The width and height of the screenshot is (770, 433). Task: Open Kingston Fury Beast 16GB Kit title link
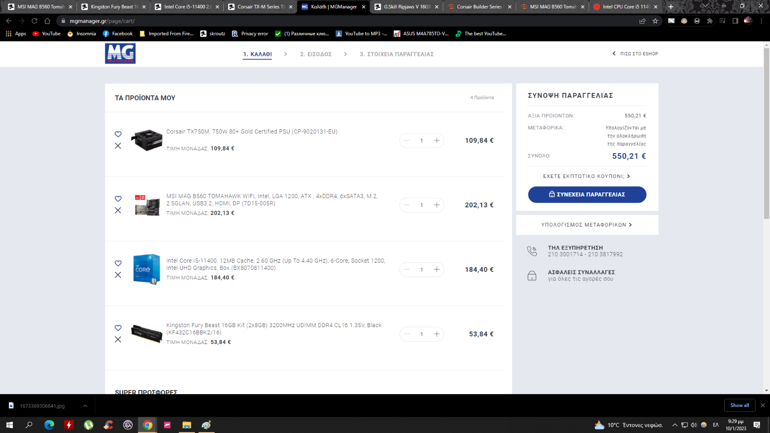[274, 329]
